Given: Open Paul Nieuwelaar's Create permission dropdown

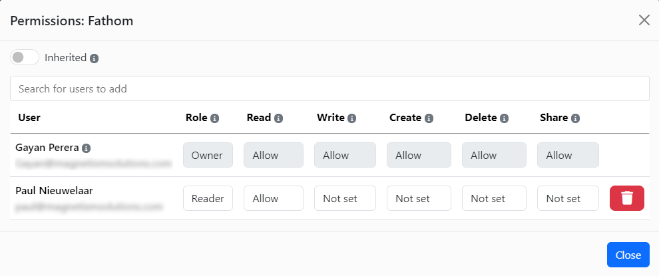Looking at the screenshot, I should click(x=419, y=198).
